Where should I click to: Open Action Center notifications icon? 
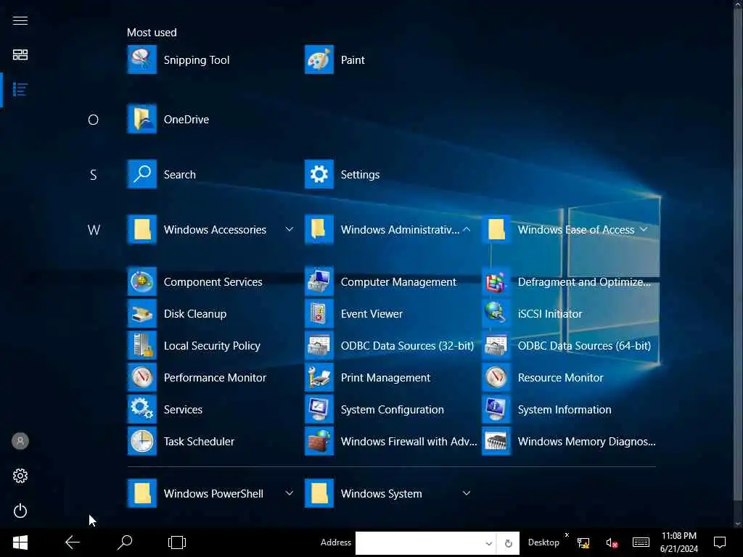(720, 542)
